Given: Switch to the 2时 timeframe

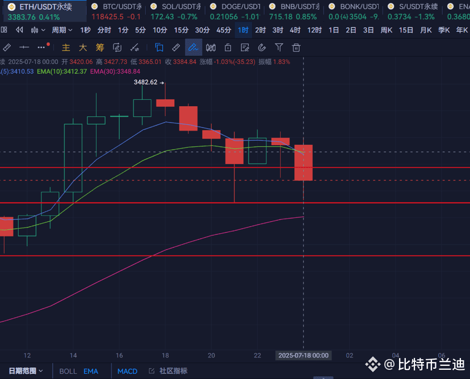Looking at the screenshot, I should click(x=261, y=30).
